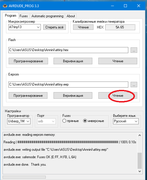Click Eeprom Программирование button

(x=28, y=96)
